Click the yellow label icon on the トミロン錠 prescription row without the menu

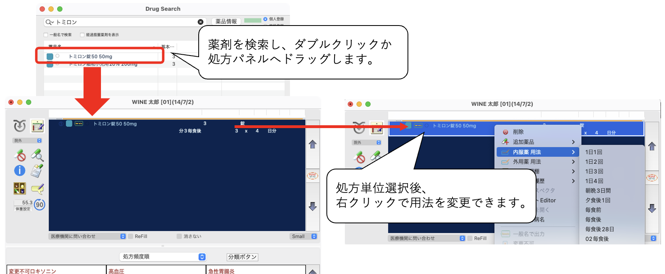(79, 124)
